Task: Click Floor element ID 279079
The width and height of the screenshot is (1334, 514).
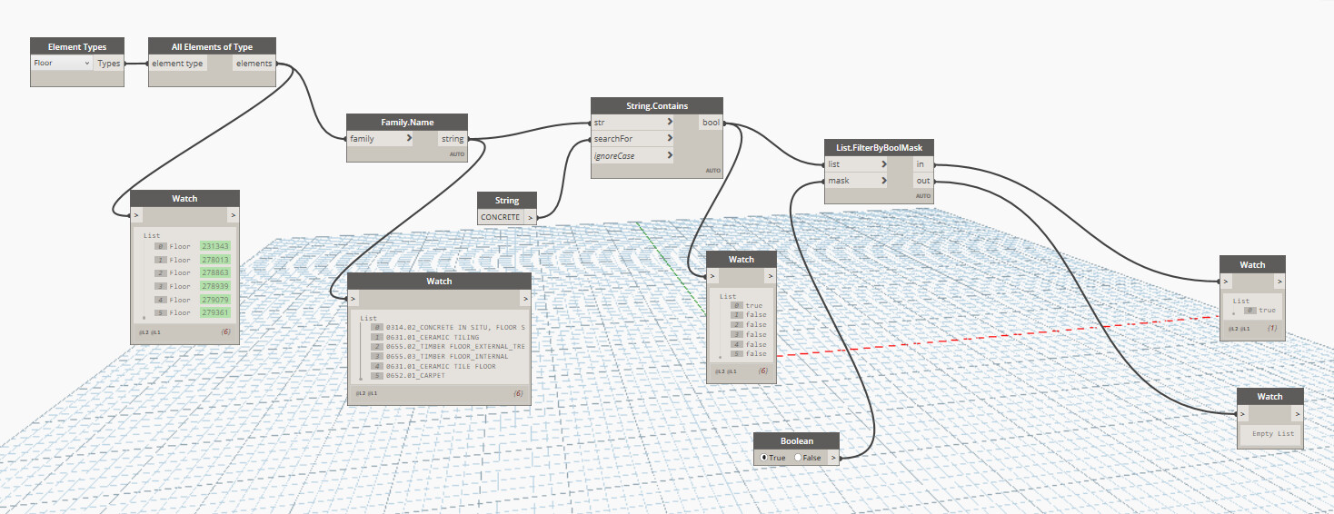Action: point(215,299)
